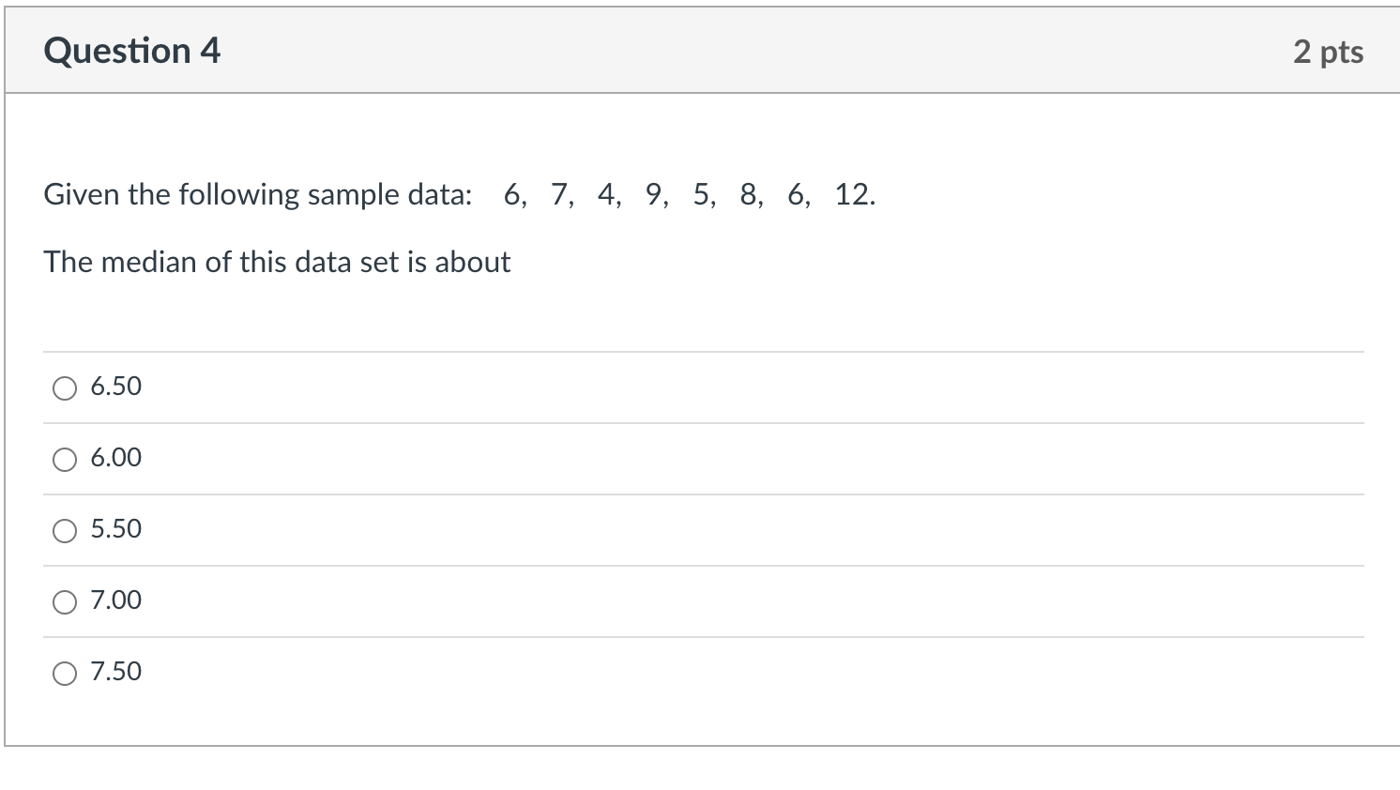Viewport: 1400px width, 790px height.
Task: Mark the 7.00 radio button
Action: click(x=65, y=602)
